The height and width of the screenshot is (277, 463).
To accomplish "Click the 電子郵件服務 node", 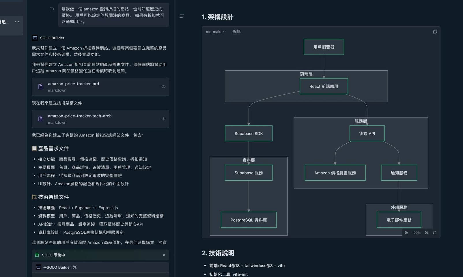I will [399, 220].
